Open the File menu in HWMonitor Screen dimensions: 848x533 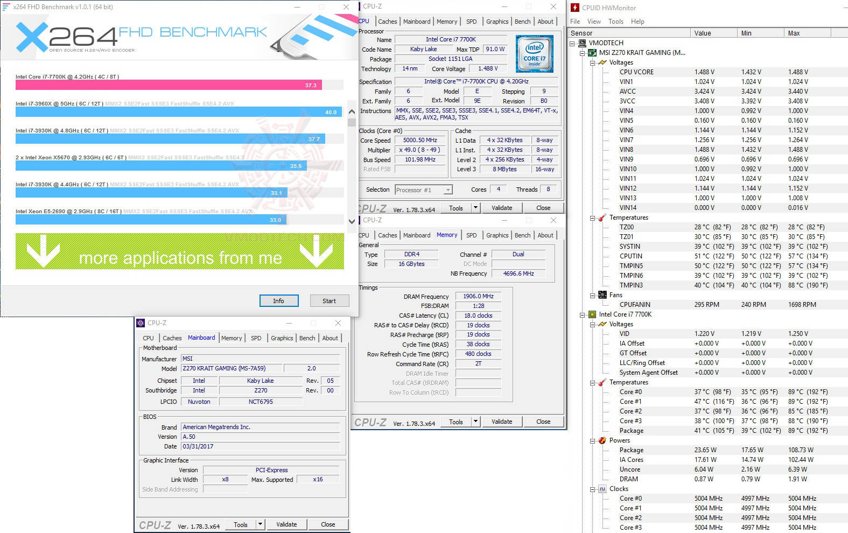[575, 22]
